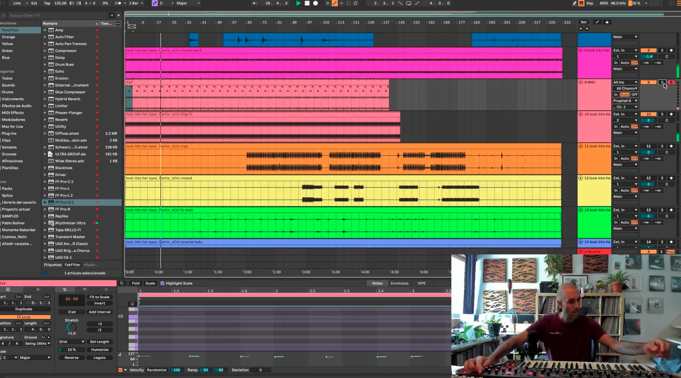The image size is (681, 378).
Task: Select Plug-Ins category in browser sidebar
Action: coord(9,133)
